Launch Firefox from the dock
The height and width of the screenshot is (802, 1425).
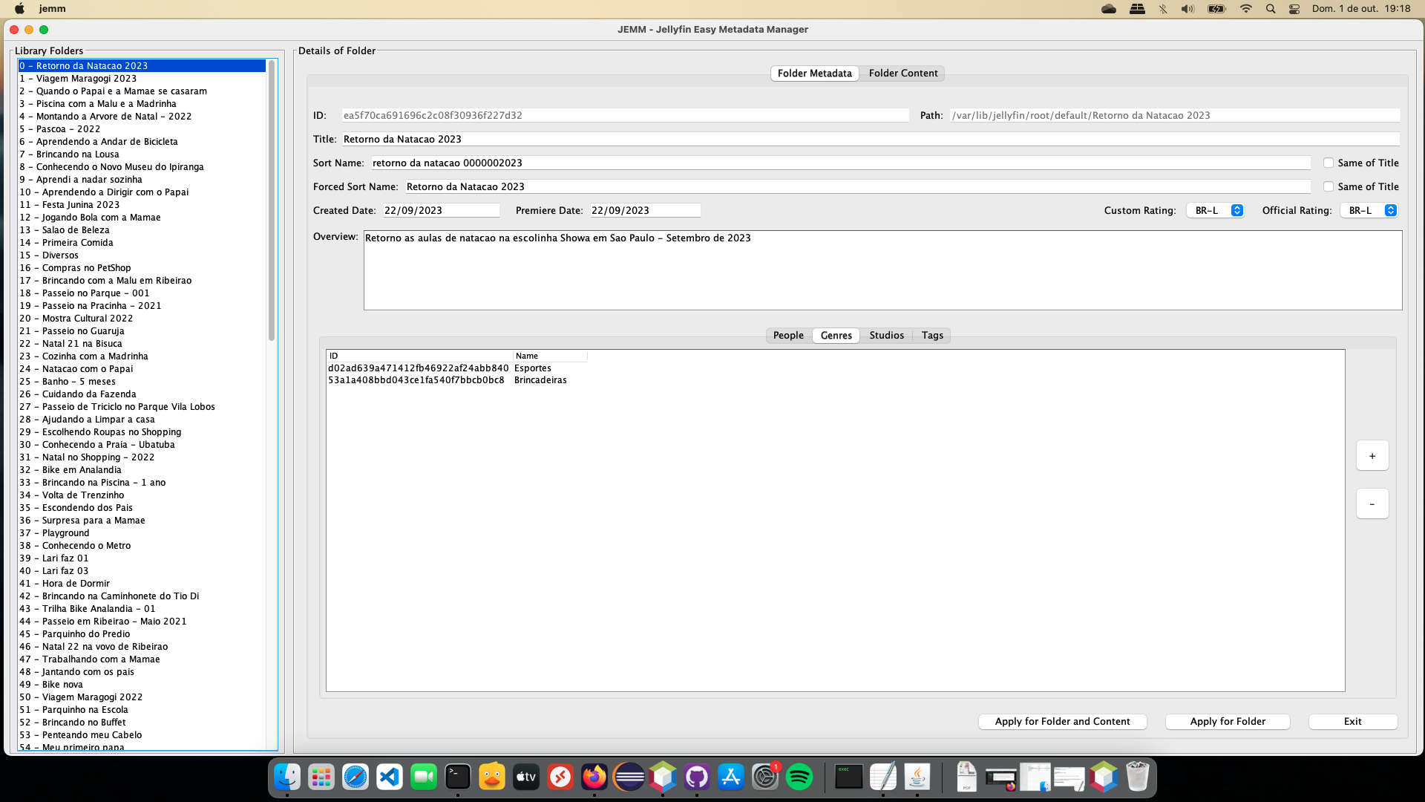pos(594,777)
